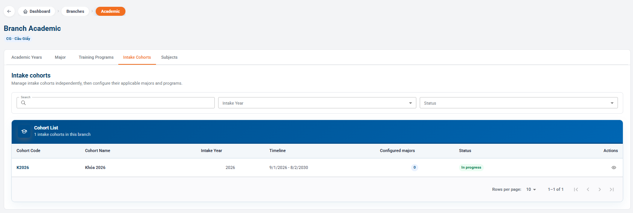Click the Branch Academic page title
633x213 pixels.
pos(32,28)
